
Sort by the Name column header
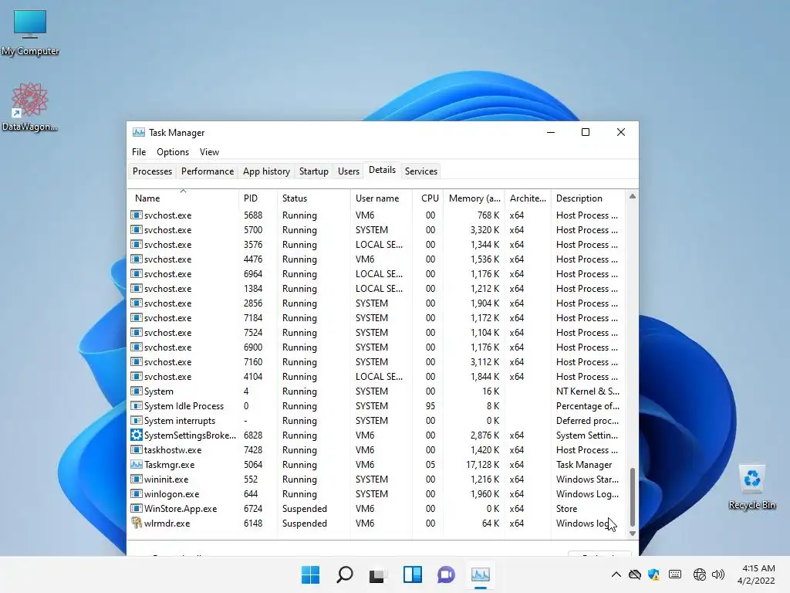tap(183, 198)
